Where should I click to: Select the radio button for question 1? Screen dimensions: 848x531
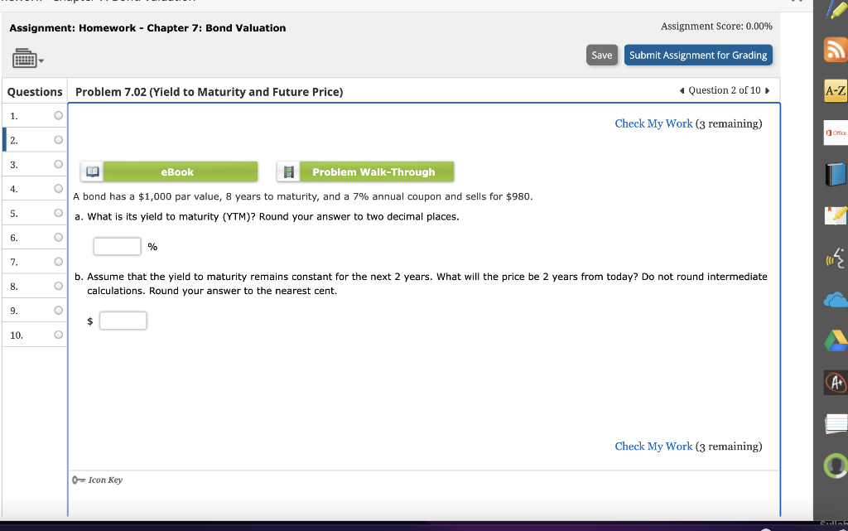point(57,115)
